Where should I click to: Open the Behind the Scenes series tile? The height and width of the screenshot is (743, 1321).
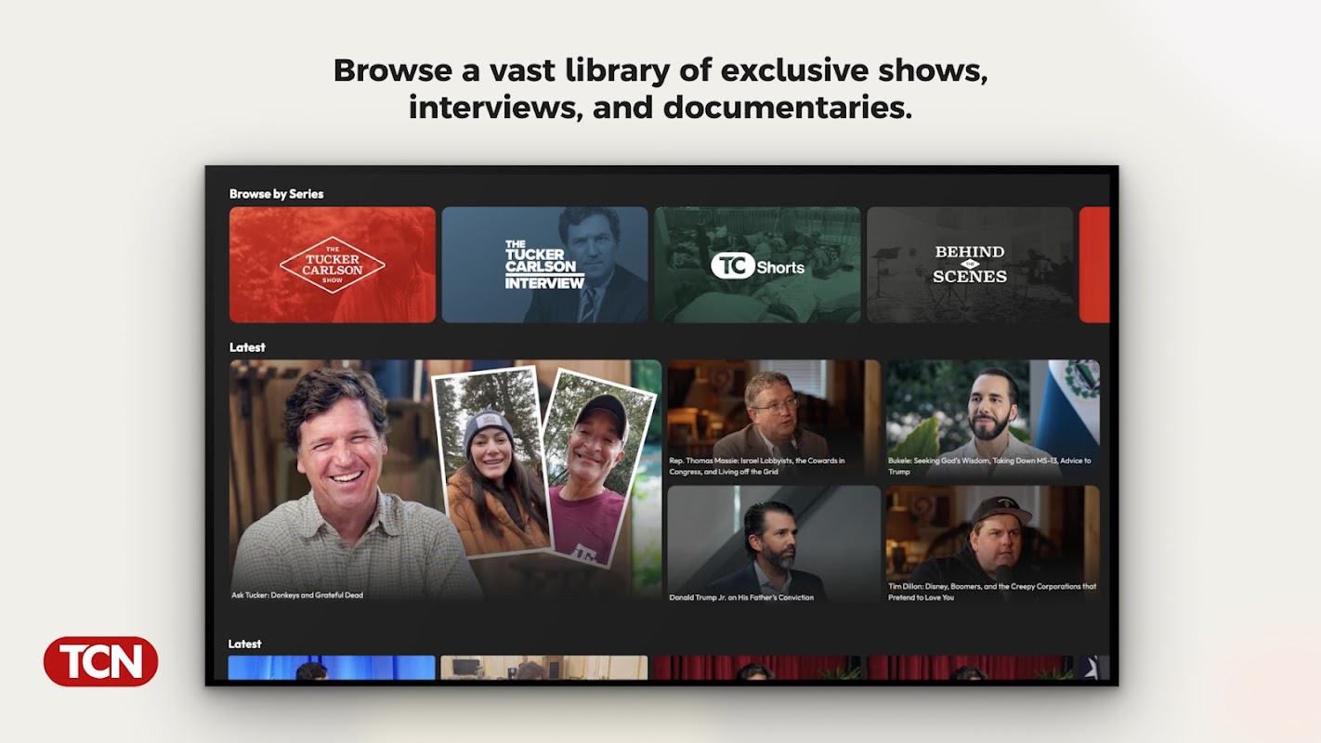[970, 265]
